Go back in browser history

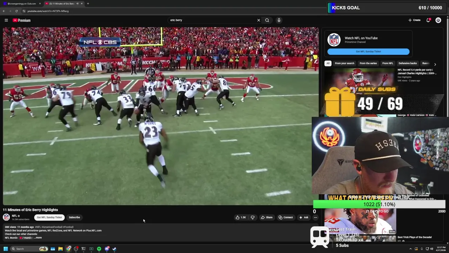point(4,11)
